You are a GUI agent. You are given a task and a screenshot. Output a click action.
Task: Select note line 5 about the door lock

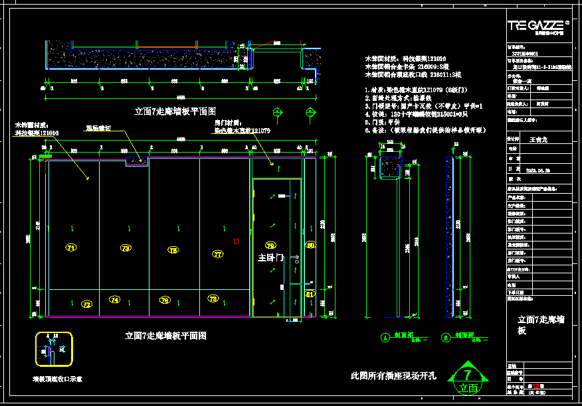pos(383,122)
